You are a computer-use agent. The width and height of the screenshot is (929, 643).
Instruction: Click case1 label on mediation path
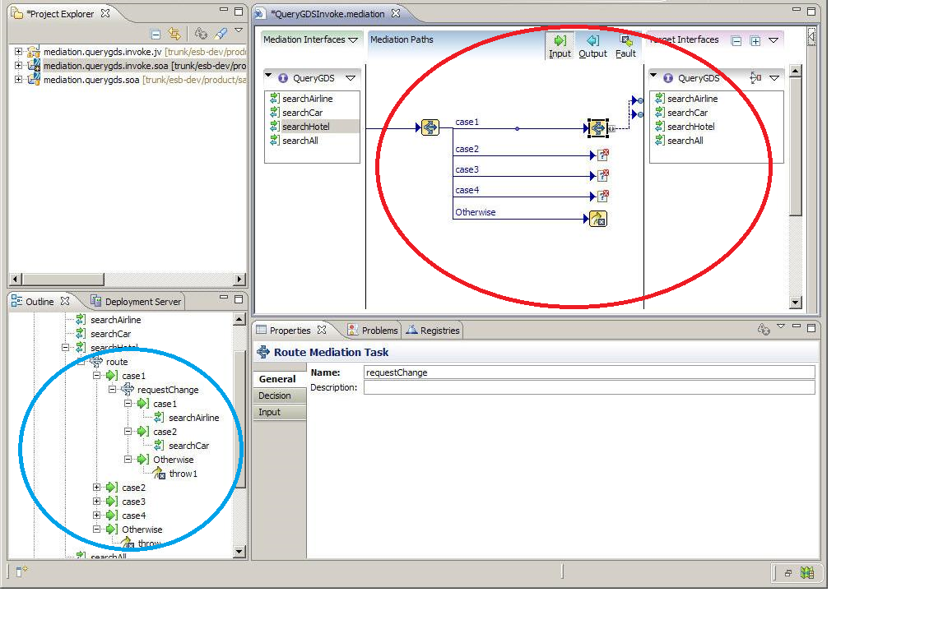click(x=467, y=122)
